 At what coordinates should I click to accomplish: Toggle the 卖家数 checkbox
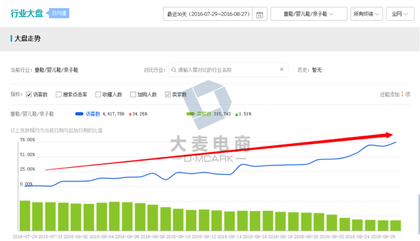coord(167,95)
